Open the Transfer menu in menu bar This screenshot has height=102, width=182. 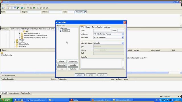tap(19, 5)
